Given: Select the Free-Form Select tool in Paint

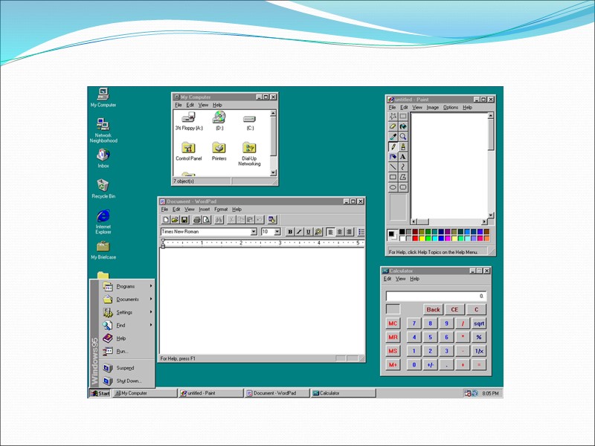Looking at the screenshot, I should click(x=393, y=116).
